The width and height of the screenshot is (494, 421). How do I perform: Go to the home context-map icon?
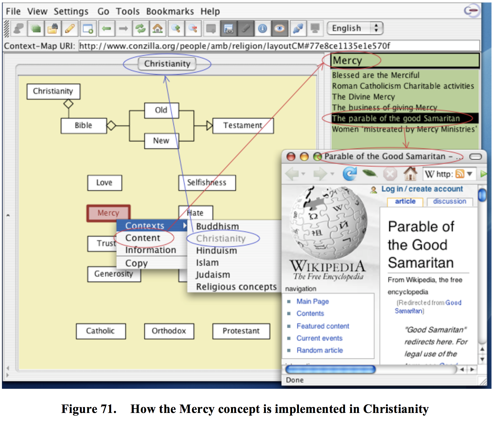click(158, 29)
